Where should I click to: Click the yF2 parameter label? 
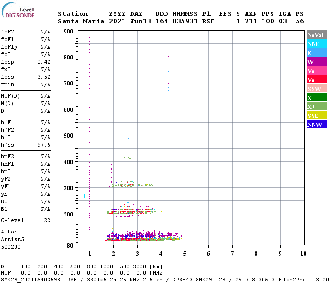6,179
